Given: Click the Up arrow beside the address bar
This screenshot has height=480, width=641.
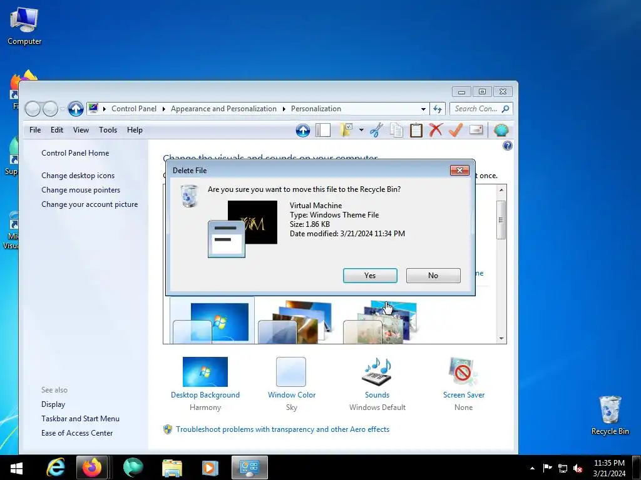Looking at the screenshot, I should coord(76,109).
